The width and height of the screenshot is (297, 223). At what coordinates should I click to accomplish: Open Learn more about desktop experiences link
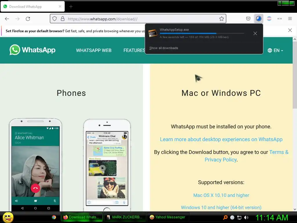click(x=221, y=139)
